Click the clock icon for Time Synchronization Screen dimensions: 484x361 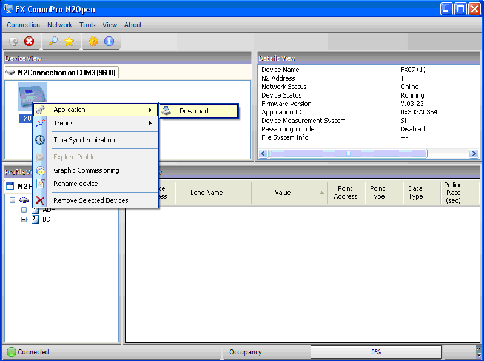tap(40, 140)
